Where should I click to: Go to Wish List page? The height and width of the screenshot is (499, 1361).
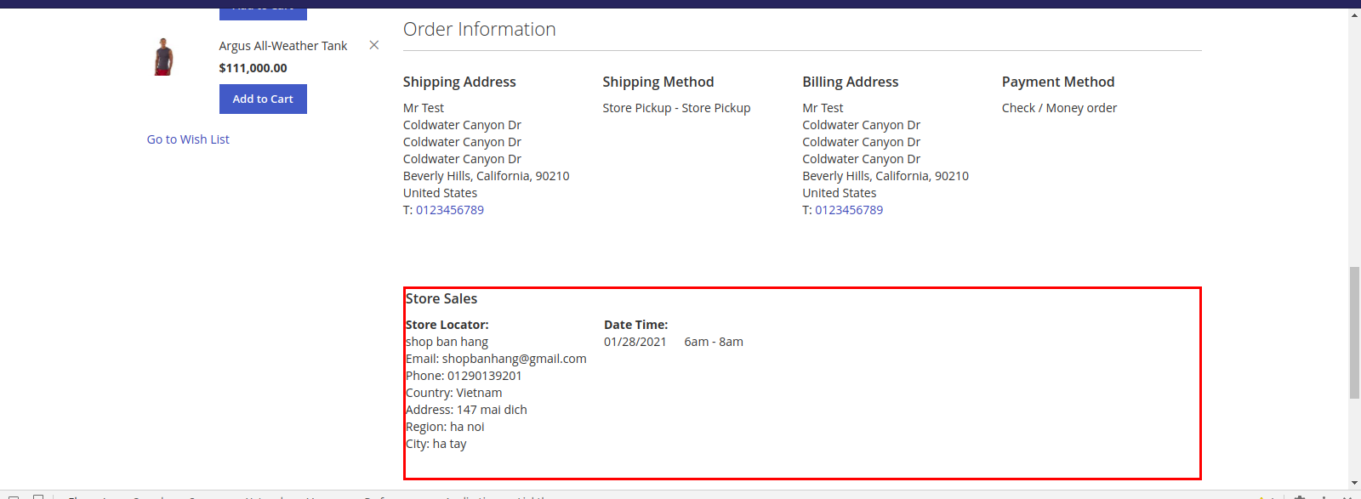[x=188, y=139]
